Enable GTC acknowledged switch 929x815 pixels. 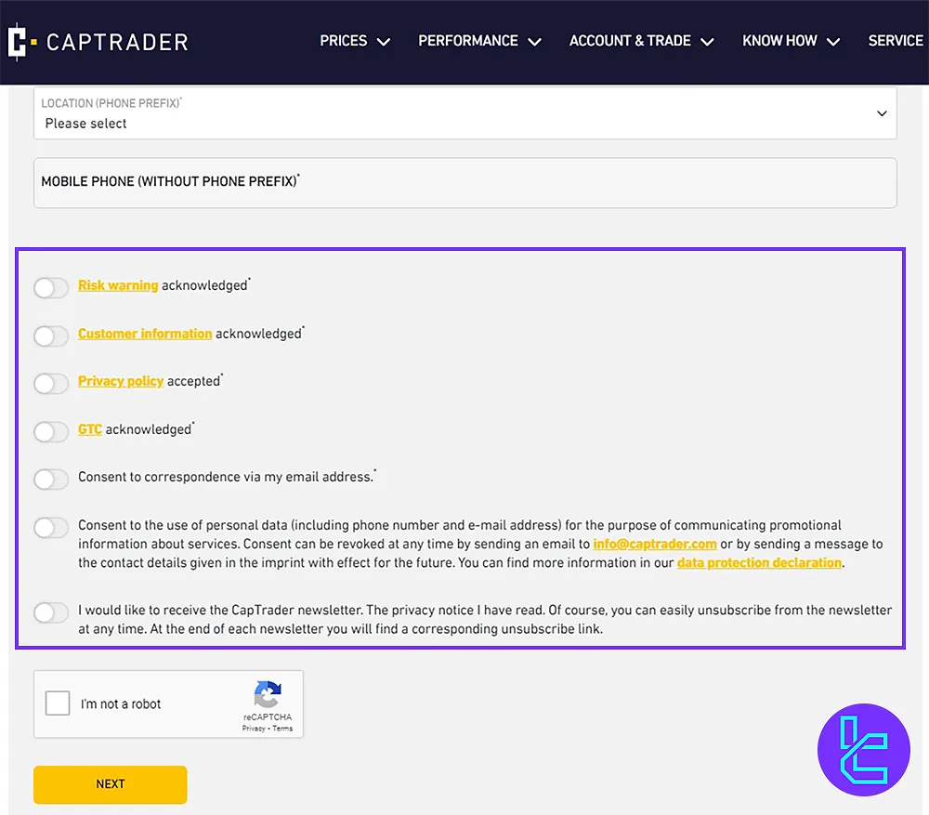(x=51, y=431)
